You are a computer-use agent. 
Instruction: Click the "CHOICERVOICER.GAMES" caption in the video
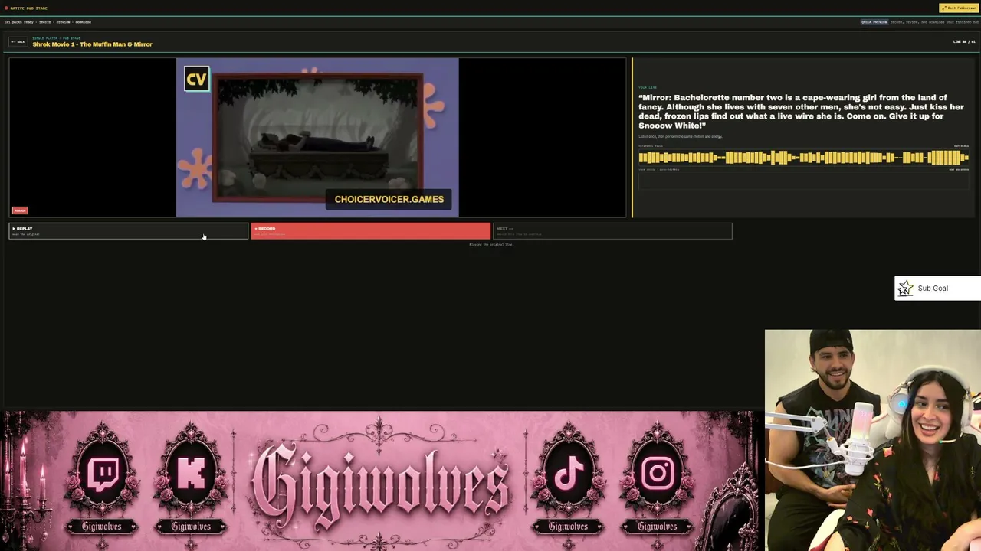pyautogui.click(x=389, y=200)
